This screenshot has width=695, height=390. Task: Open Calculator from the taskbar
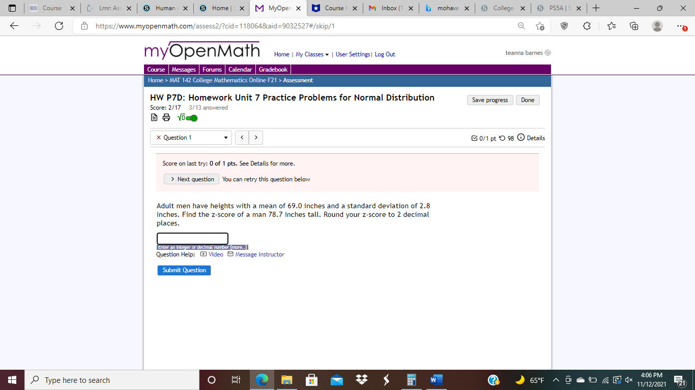click(412, 380)
